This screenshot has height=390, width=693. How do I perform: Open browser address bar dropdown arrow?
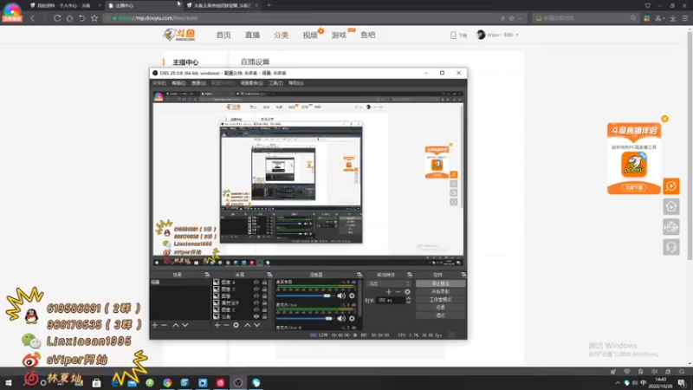tap(520, 18)
